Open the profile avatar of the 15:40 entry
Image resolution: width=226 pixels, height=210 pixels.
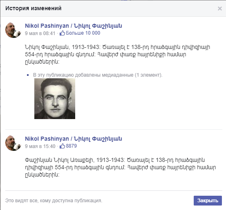13,143
